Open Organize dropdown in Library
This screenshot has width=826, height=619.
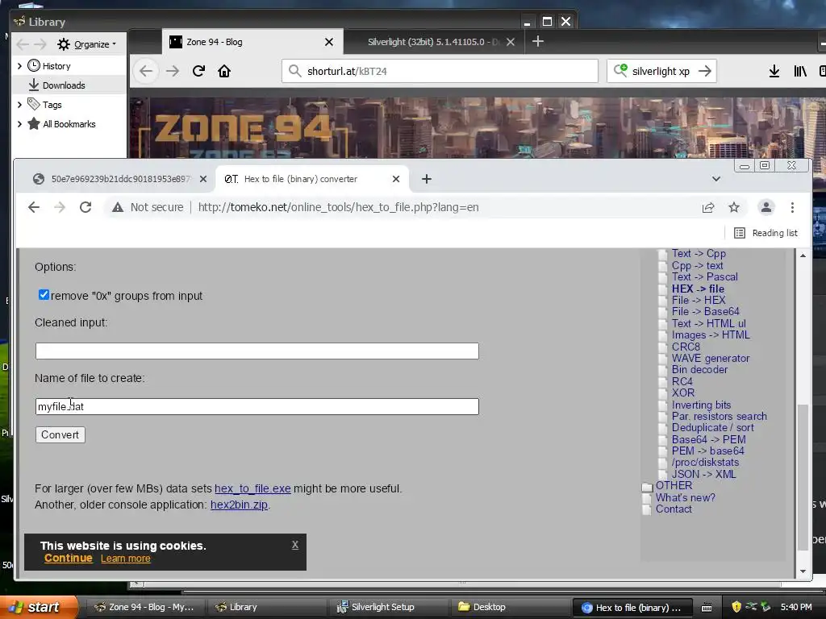(87, 44)
